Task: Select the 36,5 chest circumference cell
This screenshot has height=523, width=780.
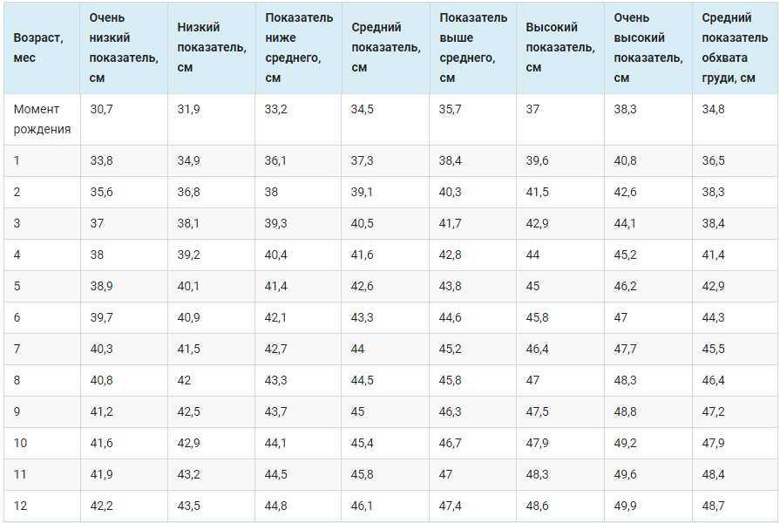Action: tap(713, 161)
